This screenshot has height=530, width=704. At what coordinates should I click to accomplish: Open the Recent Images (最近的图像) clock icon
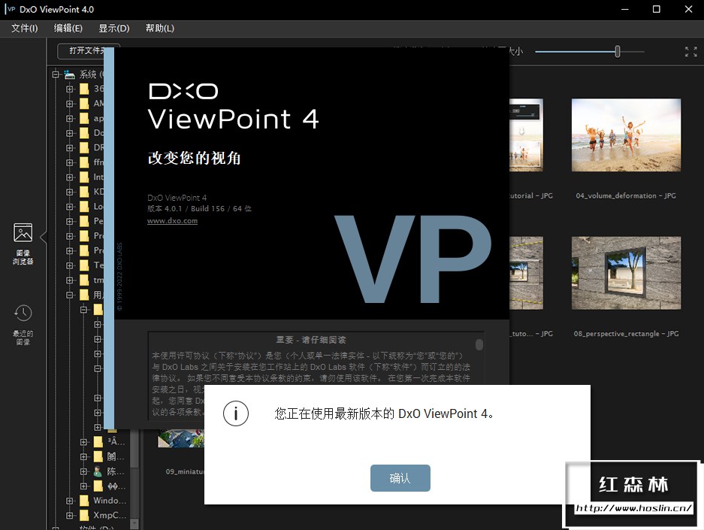click(23, 313)
